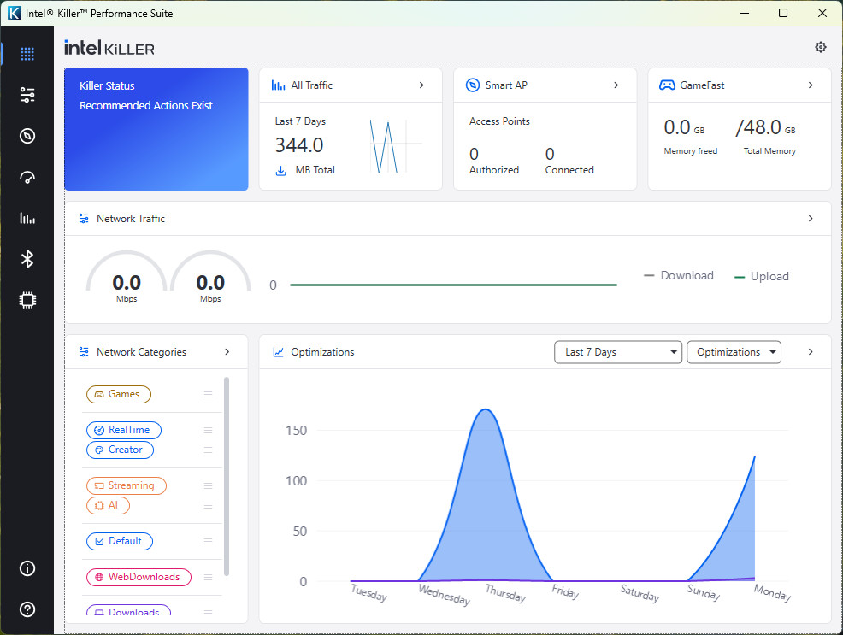
Task: Open the processor chip icon in sidebar
Action: [27, 300]
